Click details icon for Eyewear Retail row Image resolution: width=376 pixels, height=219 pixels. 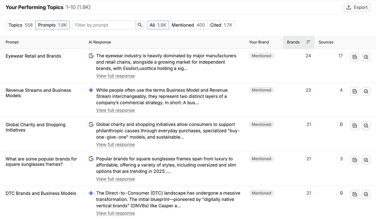coord(355,57)
